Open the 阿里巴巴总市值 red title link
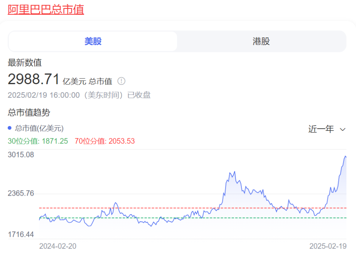This screenshot has width=356, height=255. coord(46,10)
